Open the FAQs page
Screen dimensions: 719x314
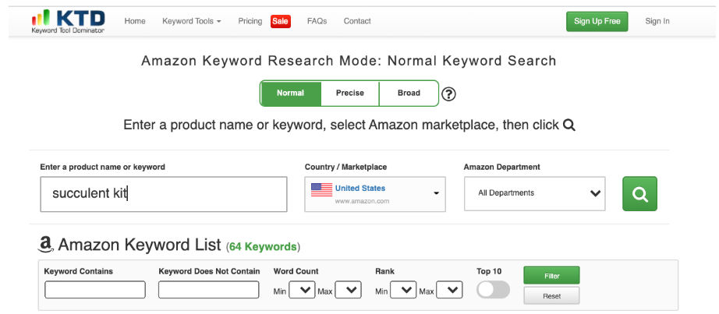[317, 21]
